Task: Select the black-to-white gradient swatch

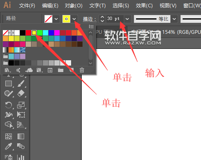Action: click(x=5, y=50)
